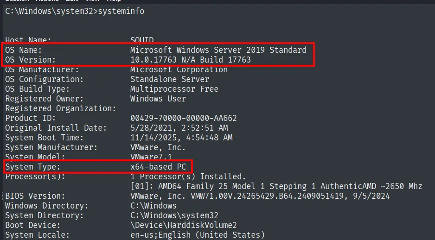Image resolution: width=435 pixels, height=240 pixels.
Task: Click the 'OS Configuration:' label
Action: 45,79
